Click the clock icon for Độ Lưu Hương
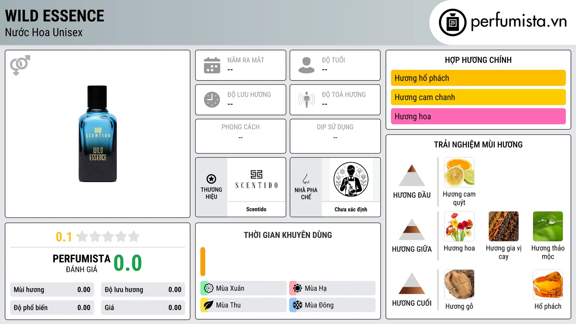The image size is (576, 324). [212, 100]
